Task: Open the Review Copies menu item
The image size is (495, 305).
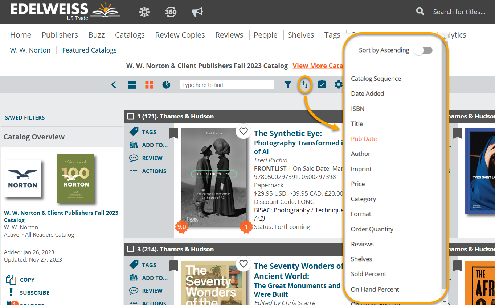Action: (x=180, y=35)
